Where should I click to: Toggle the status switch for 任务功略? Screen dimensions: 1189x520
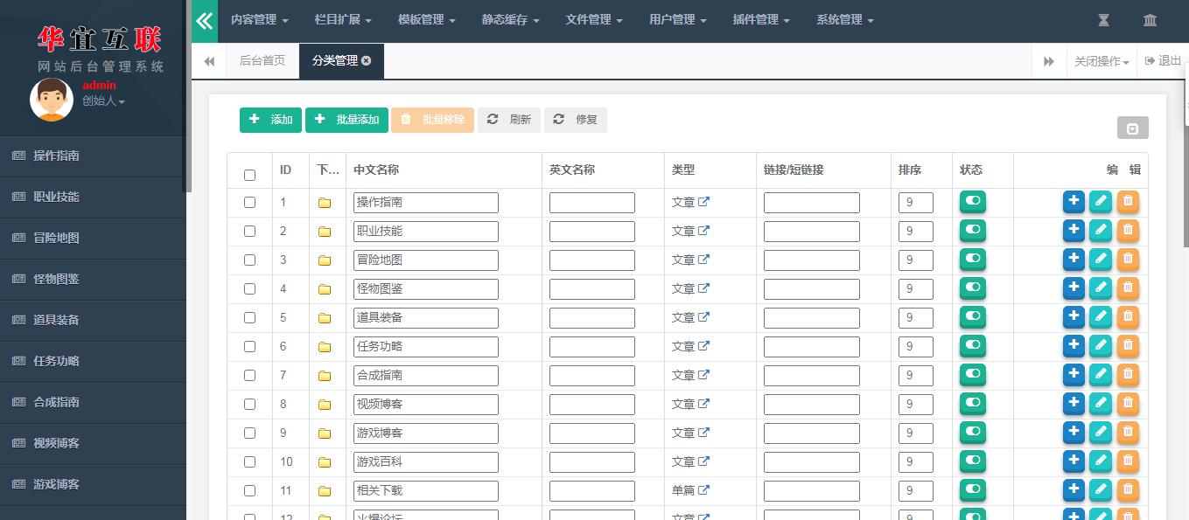pyautogui.click(x=973, y=346)
